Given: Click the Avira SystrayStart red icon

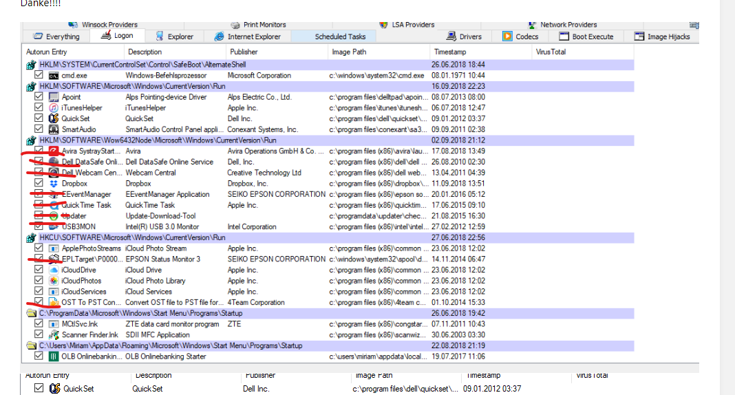Looking at the screenshot, I should 54,151.
